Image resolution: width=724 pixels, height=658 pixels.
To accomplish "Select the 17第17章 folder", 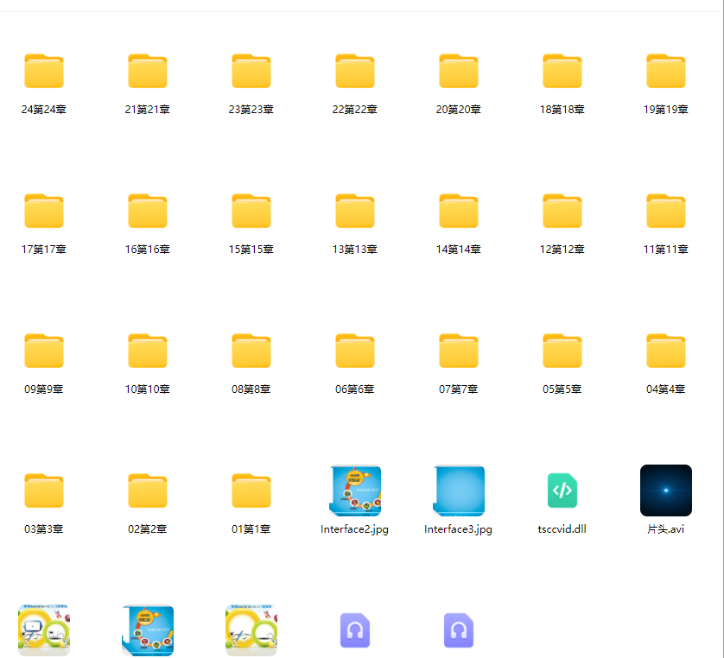I will pos(44,212).
